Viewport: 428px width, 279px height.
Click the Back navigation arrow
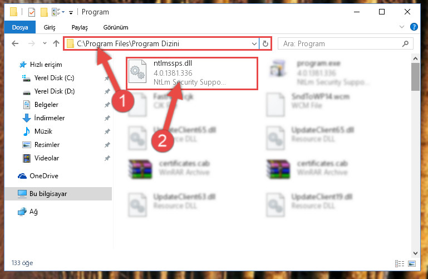[x=15, y=43]
